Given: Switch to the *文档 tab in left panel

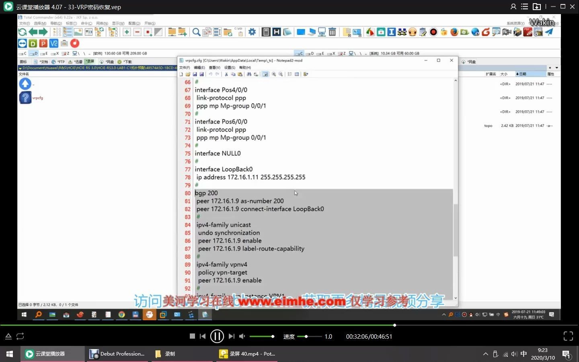Looking at the screenshot, I should coord(41,62).
